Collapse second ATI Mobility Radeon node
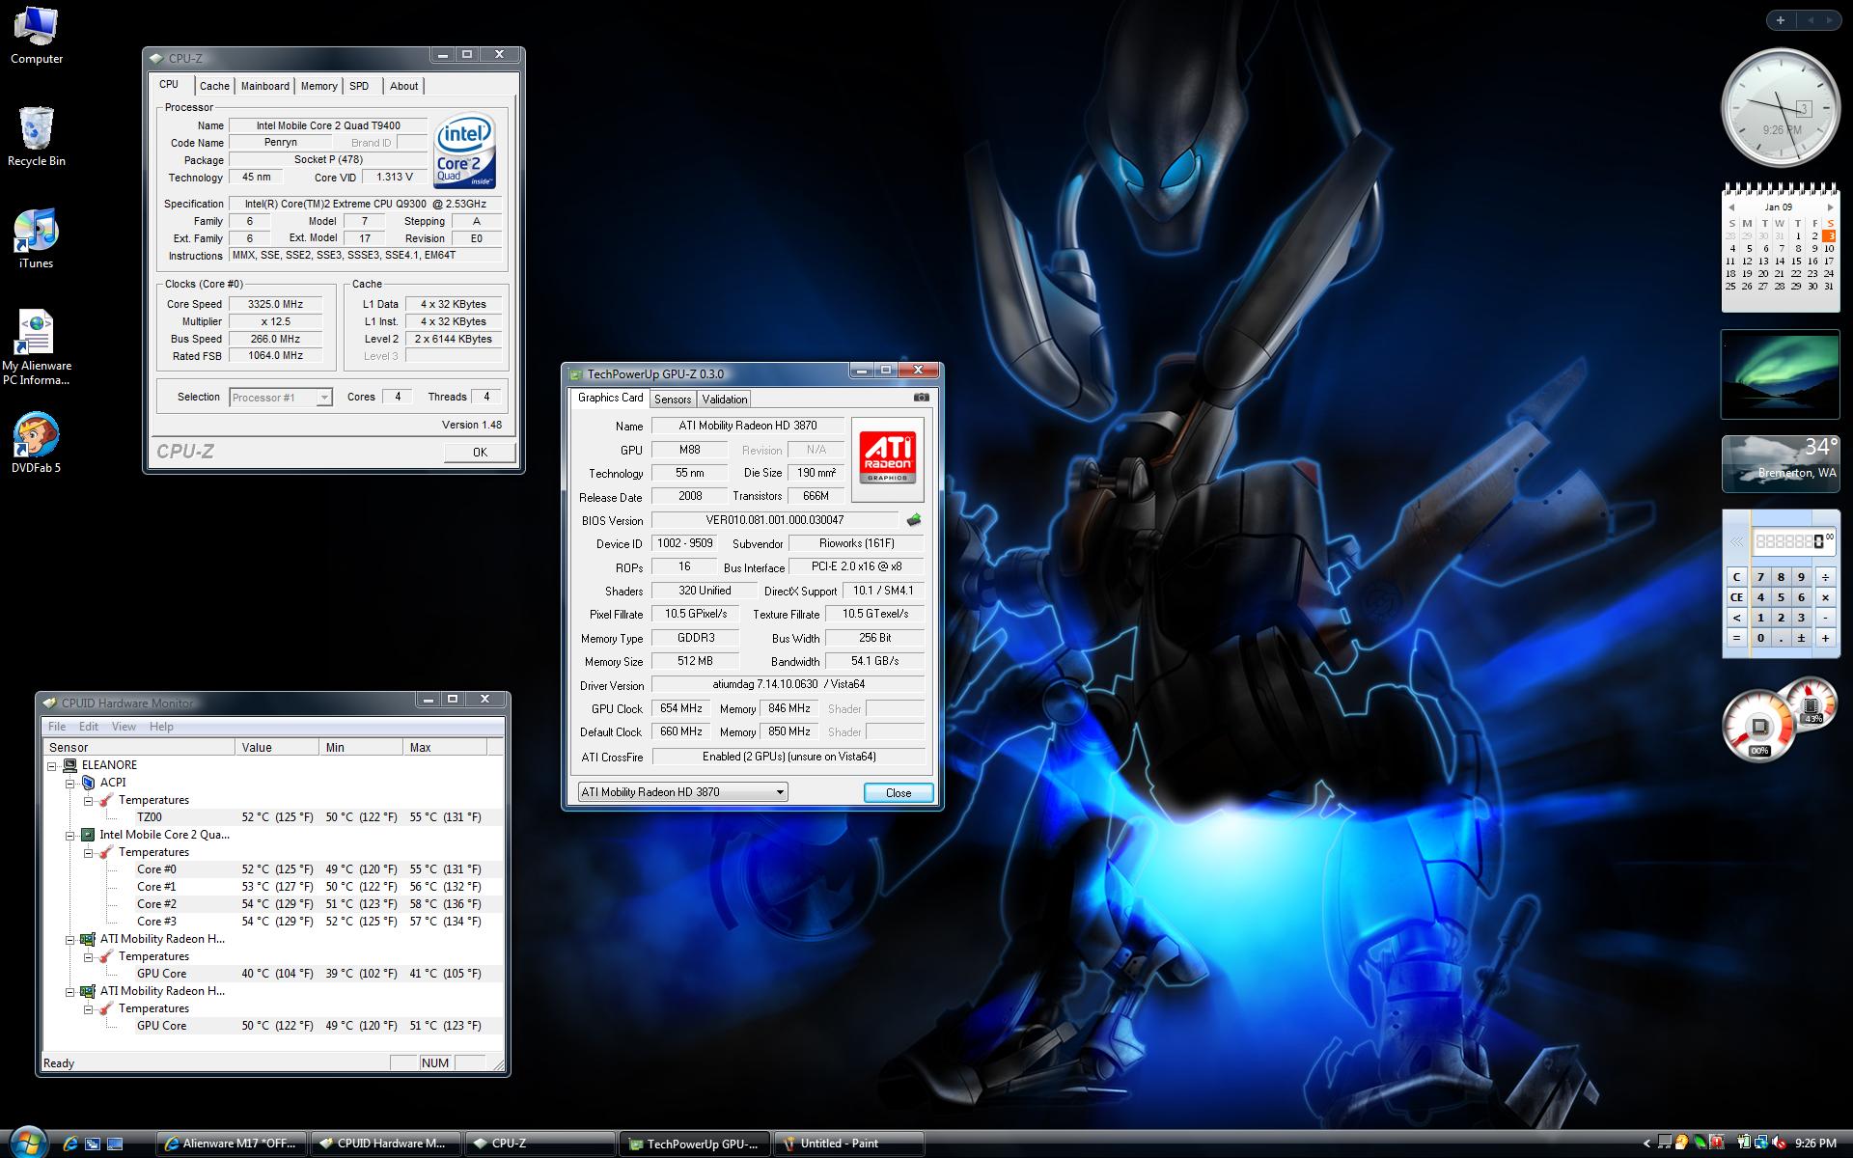The image size is (1853, 1158). point(69,991)
